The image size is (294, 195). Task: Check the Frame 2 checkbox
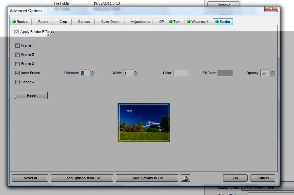(17, 55)
